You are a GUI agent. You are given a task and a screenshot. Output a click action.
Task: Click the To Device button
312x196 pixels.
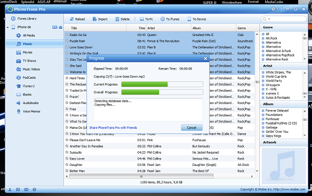point(196,19)
